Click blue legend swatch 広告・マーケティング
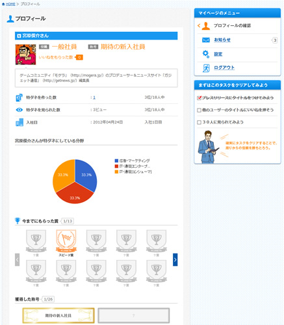 pyautogui.click(x=116, y=161)
